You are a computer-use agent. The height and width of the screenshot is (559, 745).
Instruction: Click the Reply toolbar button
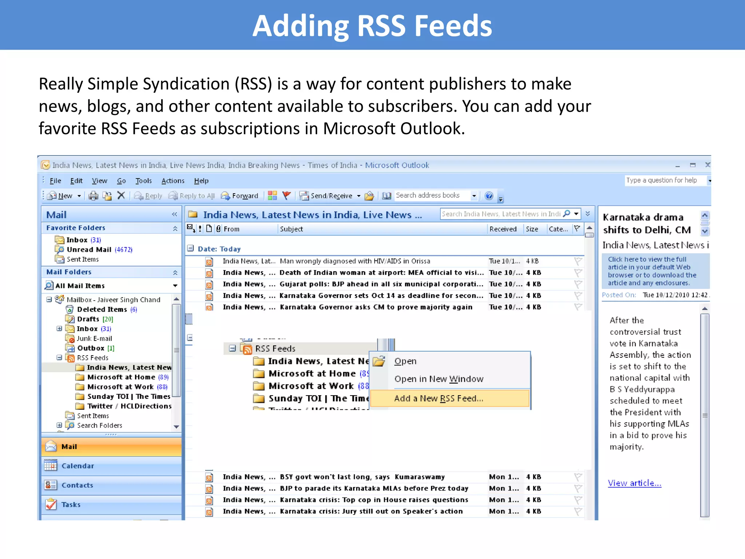148,196
